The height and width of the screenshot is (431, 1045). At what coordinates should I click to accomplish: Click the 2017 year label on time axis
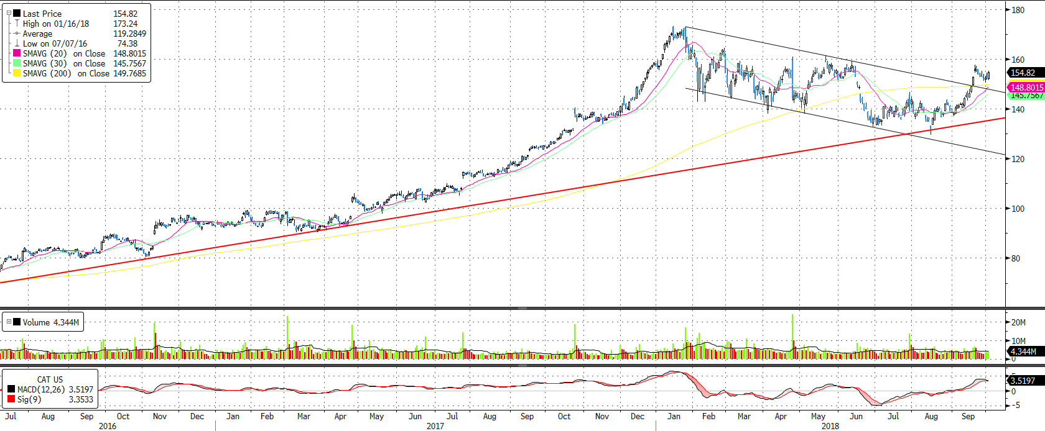pos(435,426)
